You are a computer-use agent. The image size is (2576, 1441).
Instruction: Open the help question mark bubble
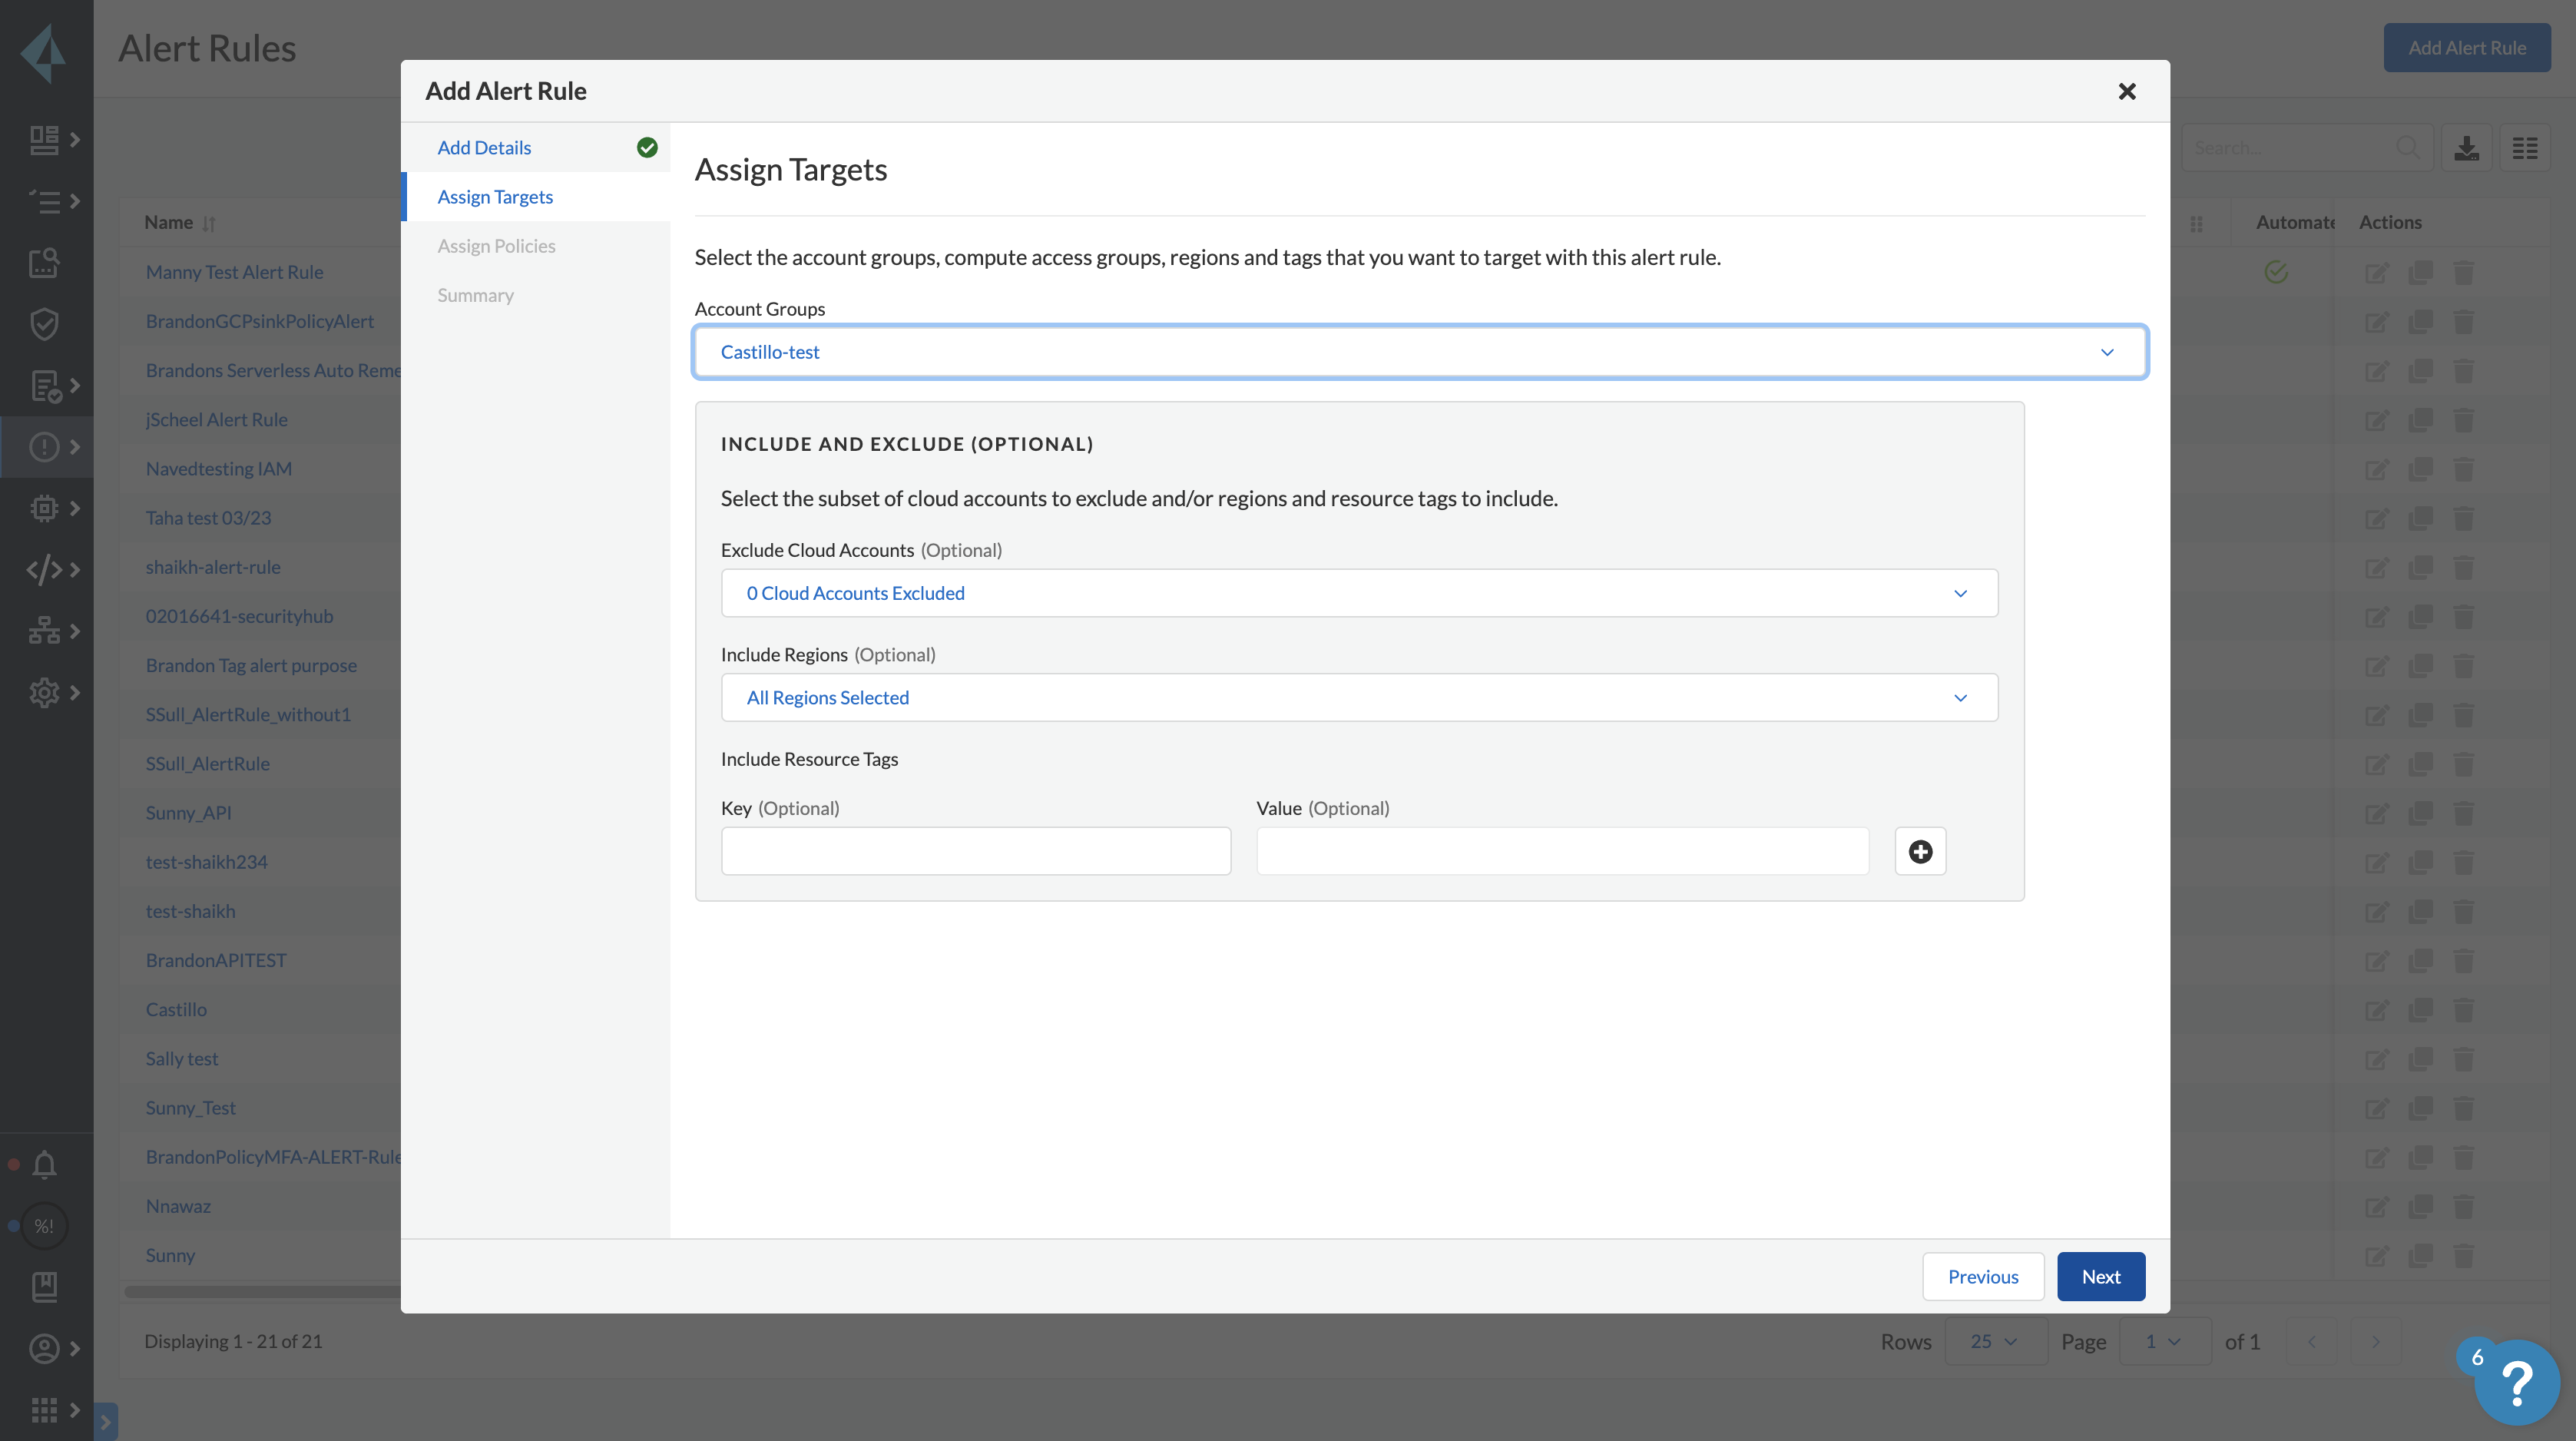(2516, 1382)
